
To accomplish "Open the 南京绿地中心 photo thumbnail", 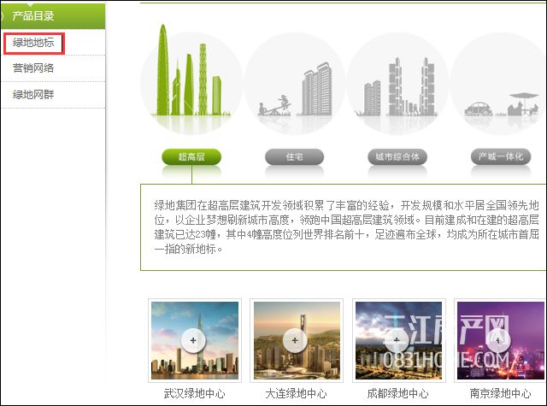I will pos(500,340).
